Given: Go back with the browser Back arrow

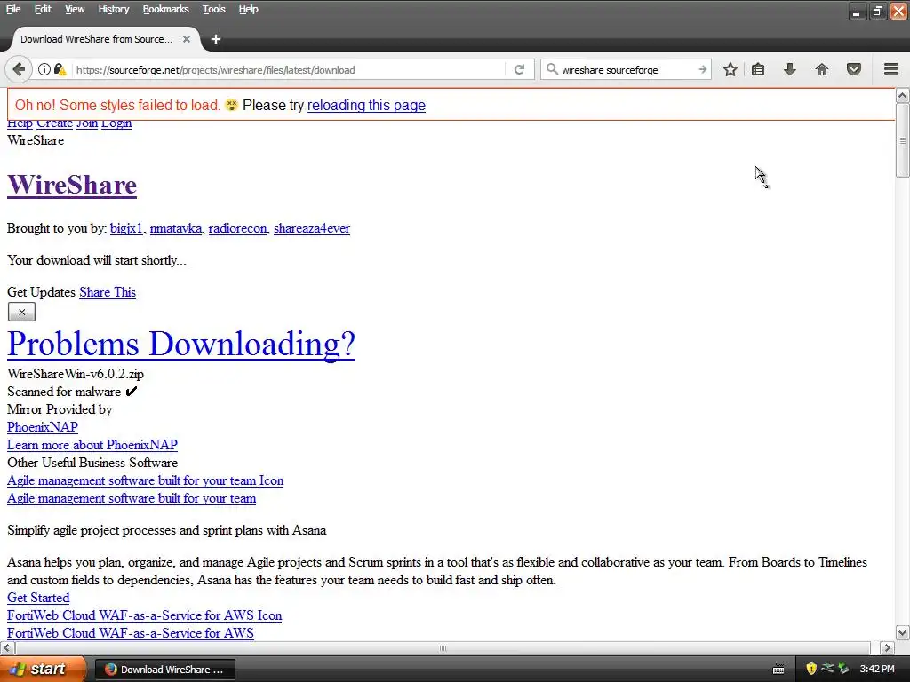Looking at the screenshot, I should 19,69.
